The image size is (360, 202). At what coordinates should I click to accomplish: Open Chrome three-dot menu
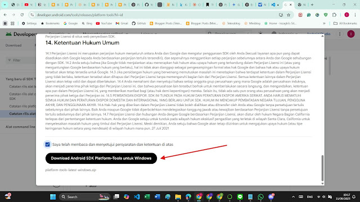[x=355, y=15]
